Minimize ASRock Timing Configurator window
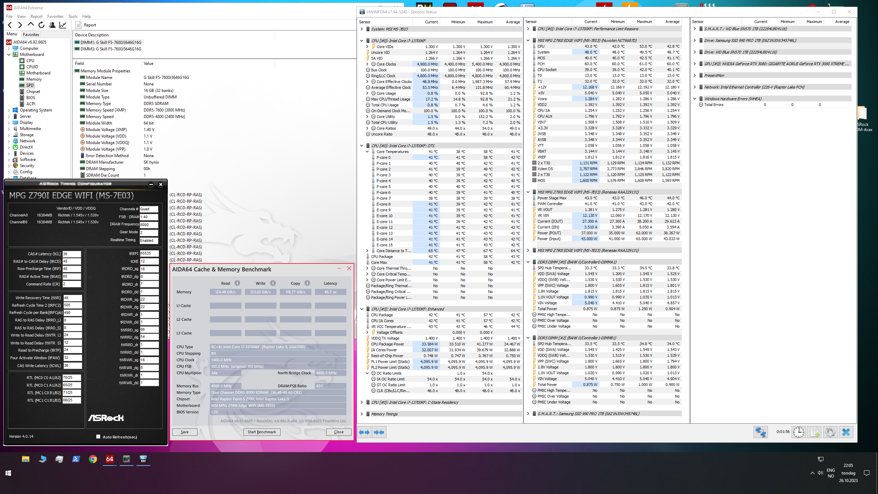Screen dimensions: 878x494 151,185
